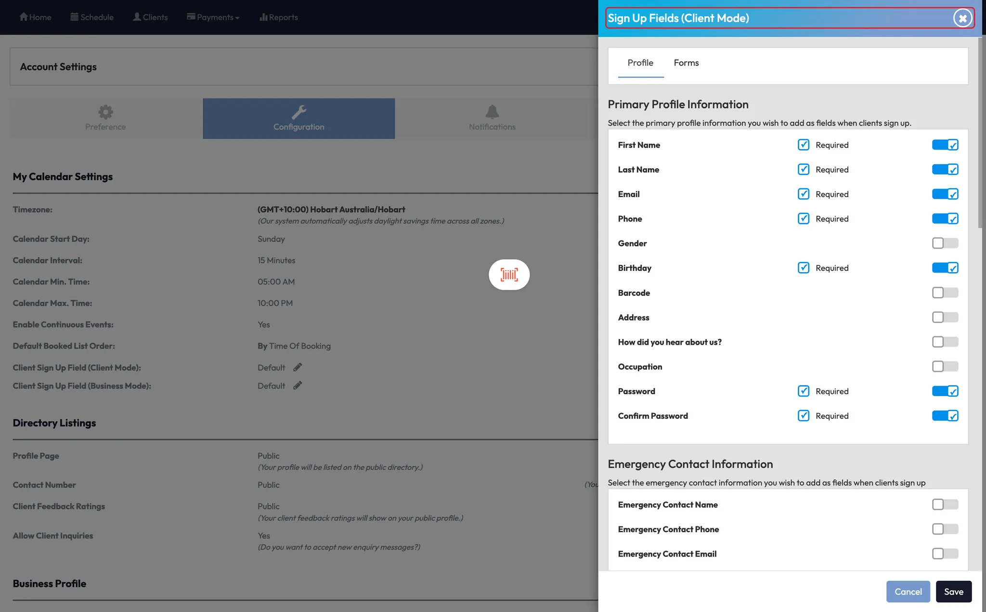Open the Schedule calendar icon
The width and height of the screenshot is (986, 612).
(x=74, y=17)
